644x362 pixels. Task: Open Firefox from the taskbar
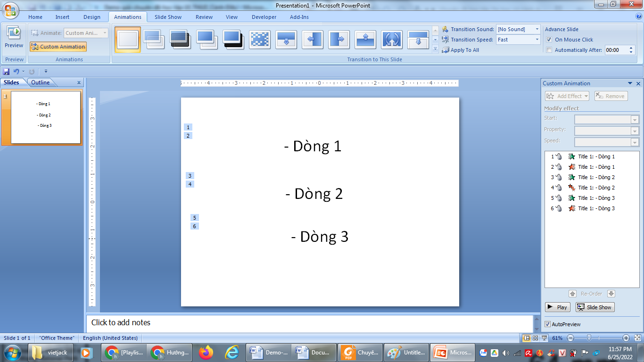(206, 352)
